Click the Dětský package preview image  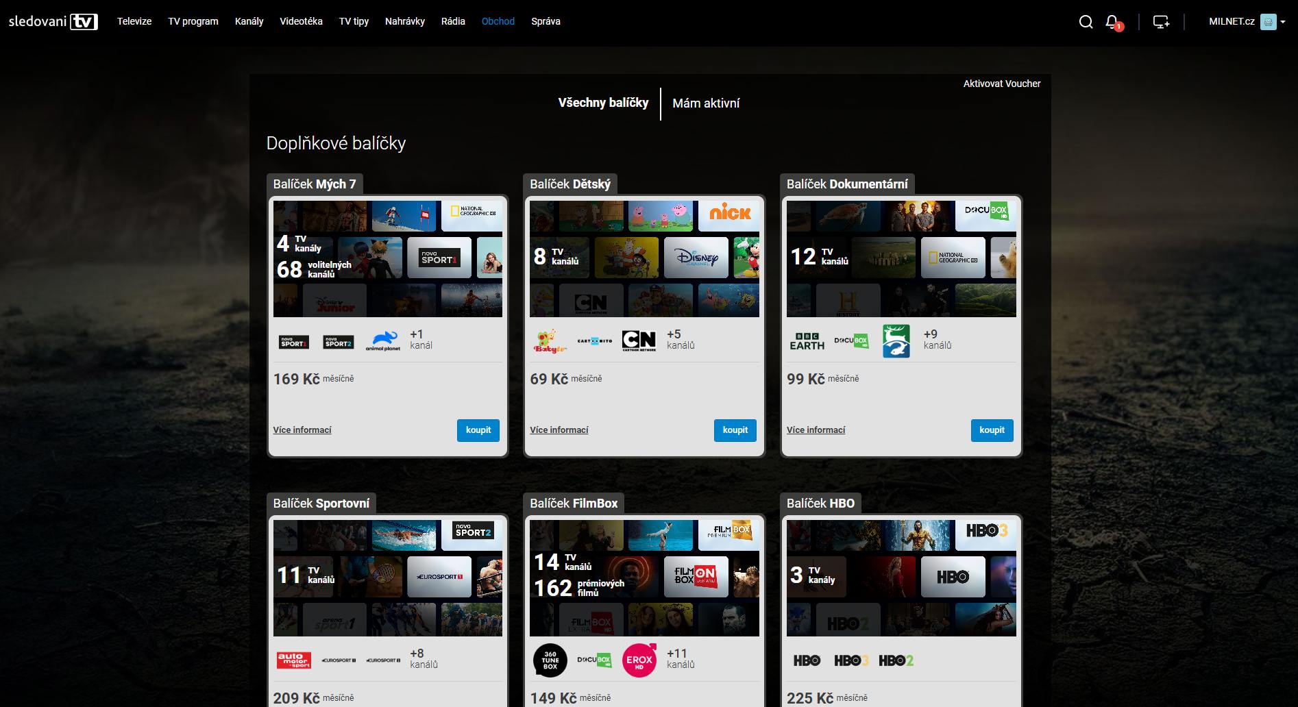[x=644, y=259]
